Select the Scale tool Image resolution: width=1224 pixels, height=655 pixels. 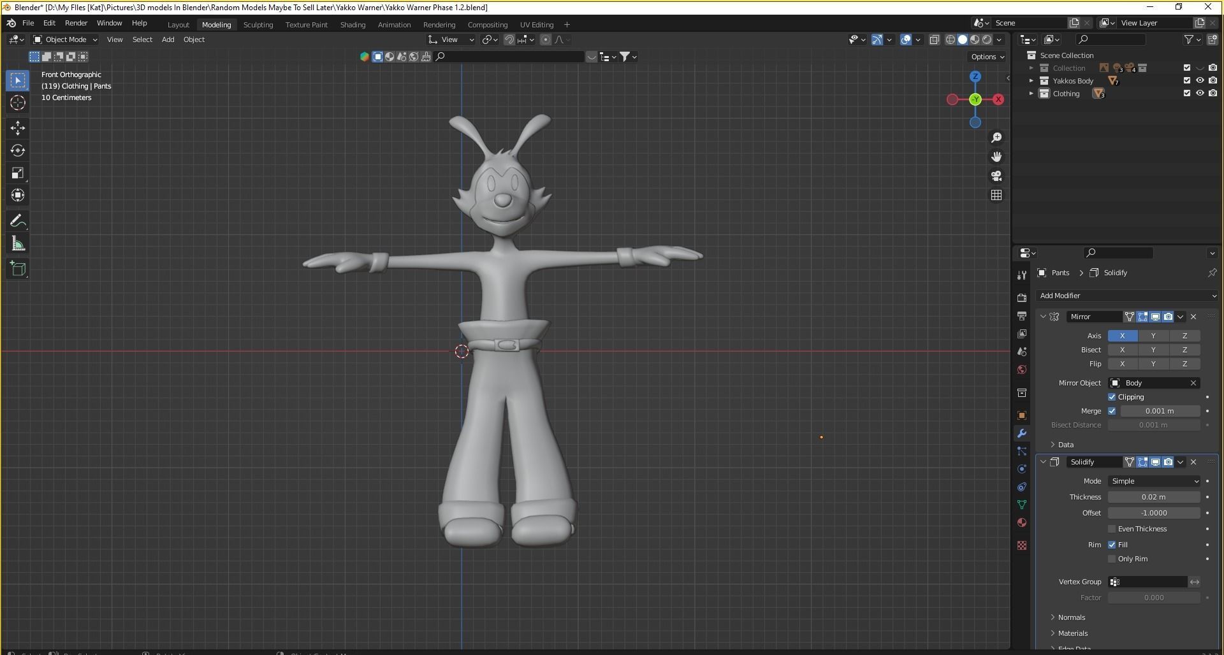(18, 173)
